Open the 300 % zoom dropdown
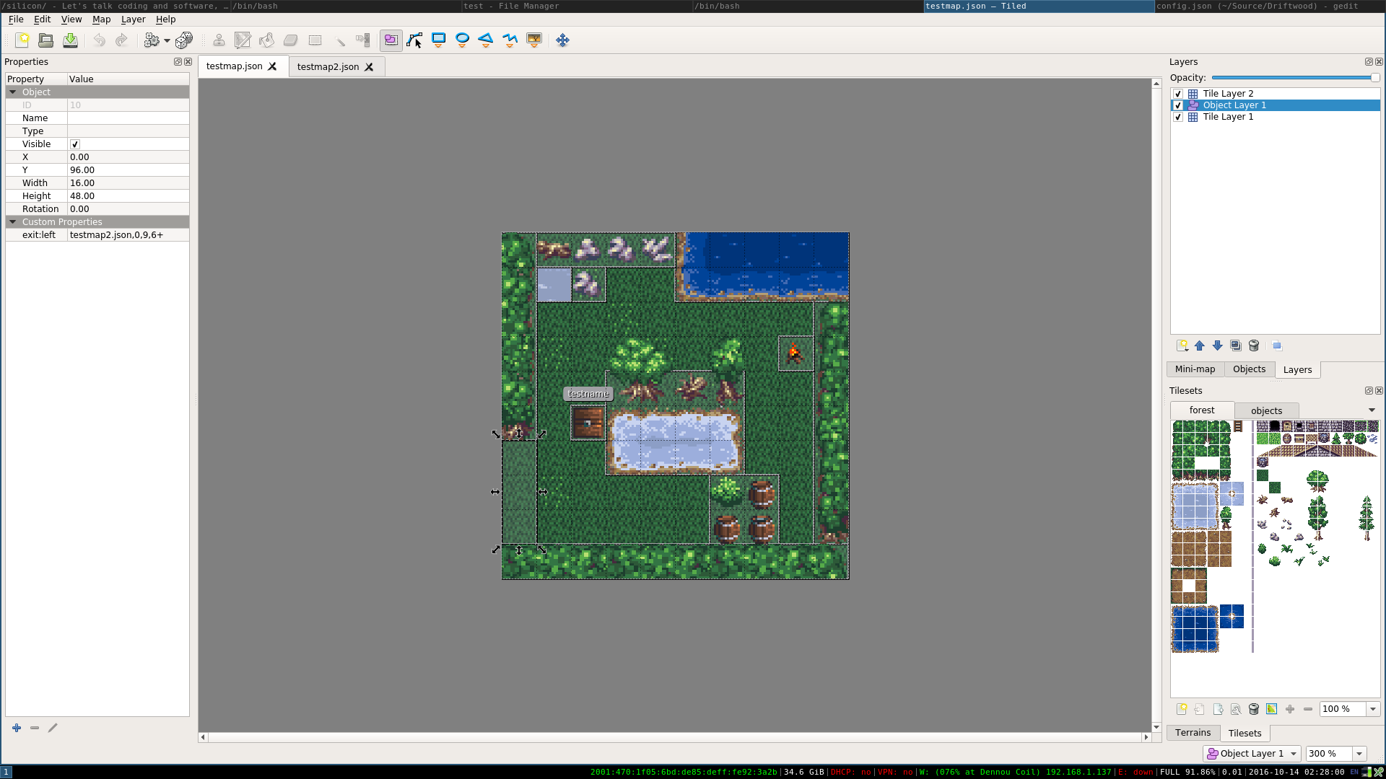This screenshot has height=779, width=1386. 1359,754
